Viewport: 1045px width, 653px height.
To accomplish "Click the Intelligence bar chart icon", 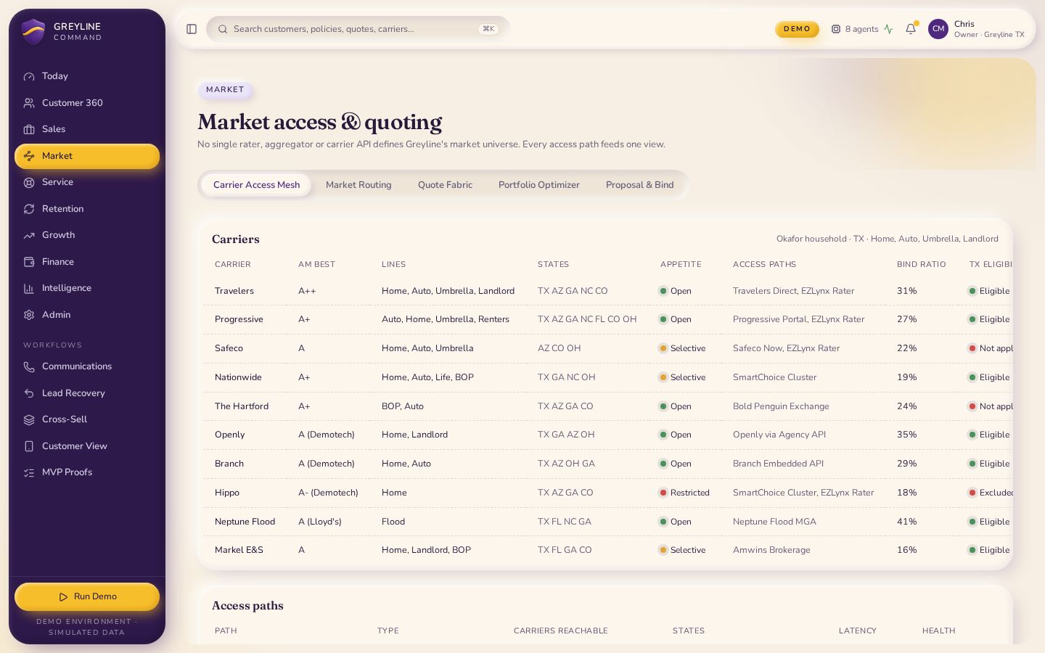I will [x=29, y=288].
